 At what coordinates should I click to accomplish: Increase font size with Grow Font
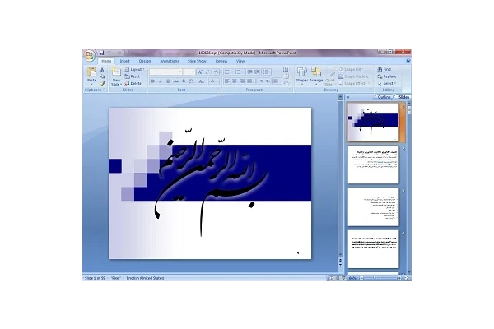200,72
